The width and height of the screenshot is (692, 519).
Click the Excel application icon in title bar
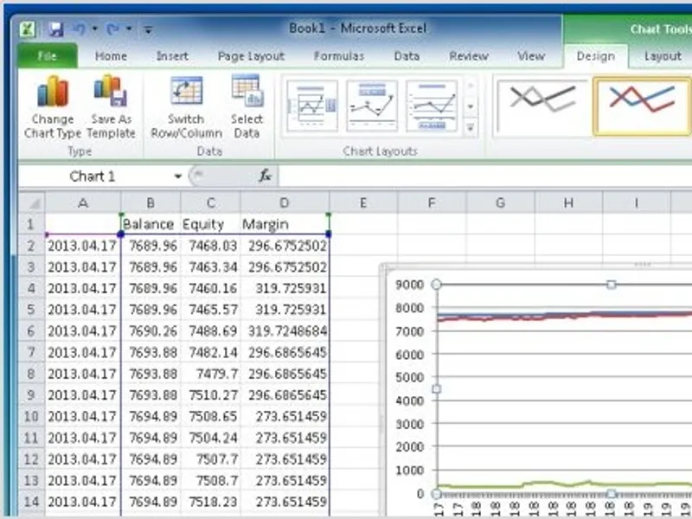pos(27,29)
